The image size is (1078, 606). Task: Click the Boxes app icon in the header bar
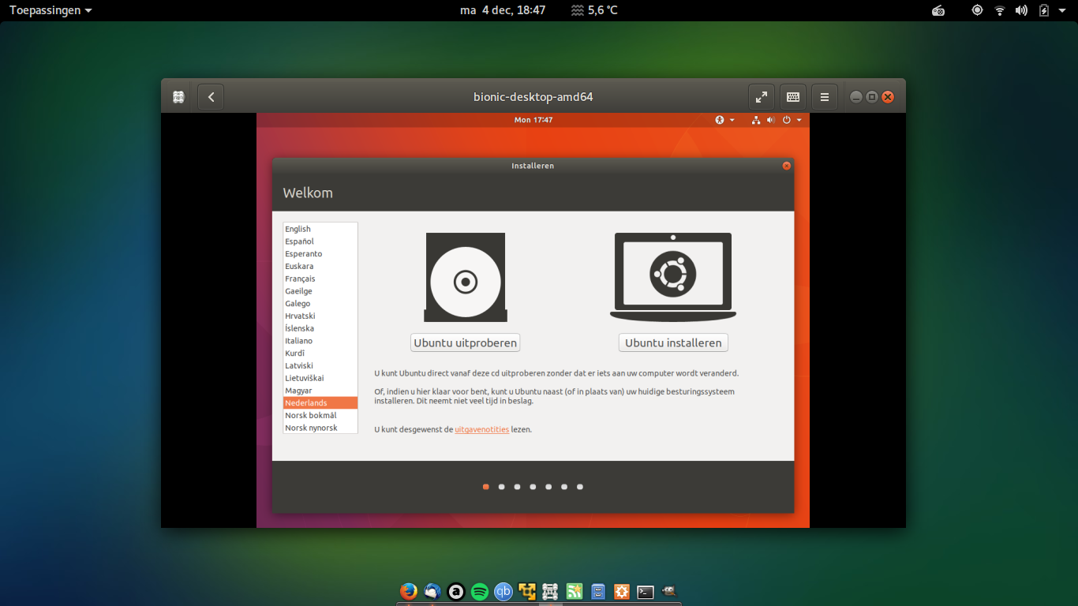click(179, 97)
